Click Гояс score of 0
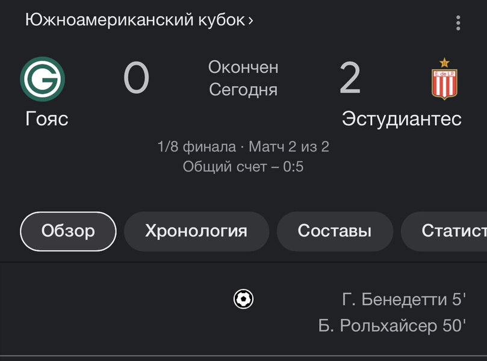The image size is (487, 361). pos(136,79)
